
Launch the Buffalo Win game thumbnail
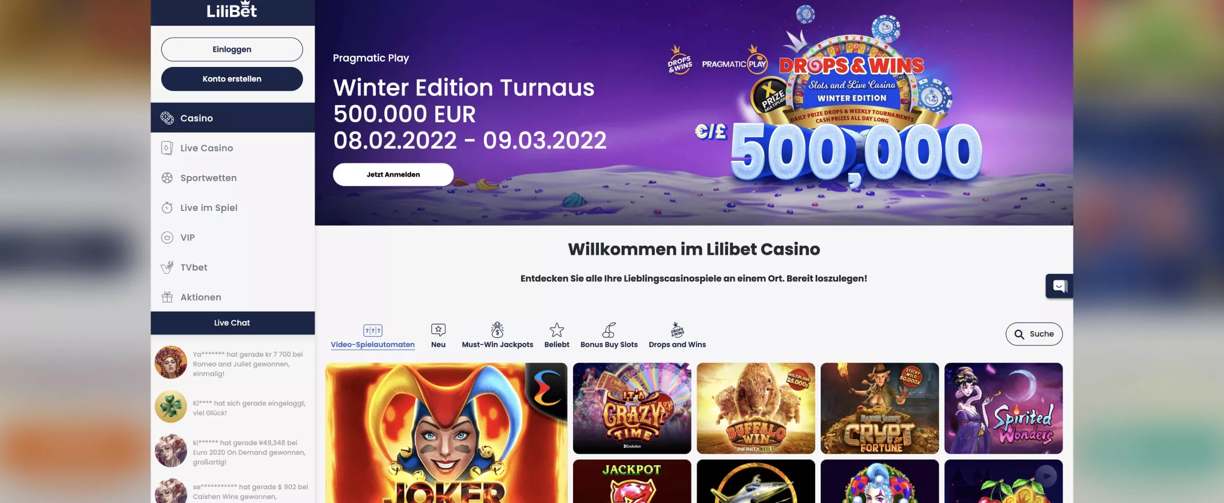[x=756, y=408]
